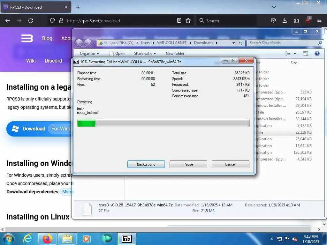Screen dimensions: 327x245
Task: Click the extraction progress bar
Action: (x=163, y=123)
